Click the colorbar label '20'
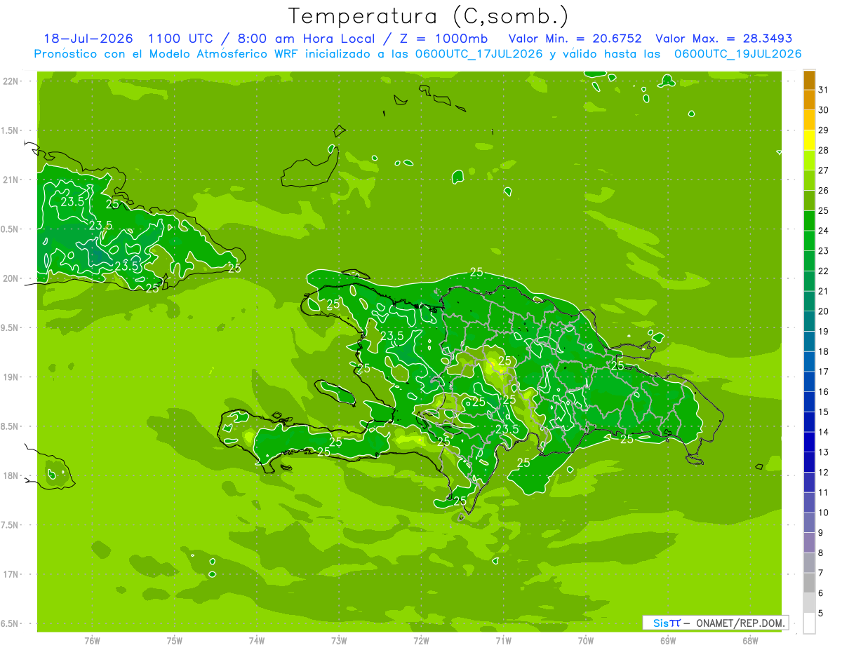Viewport: 842px width, 650px height. [x=824, y=311]
